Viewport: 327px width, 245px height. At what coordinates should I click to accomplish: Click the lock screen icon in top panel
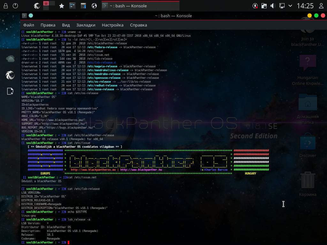pos(6,6)
